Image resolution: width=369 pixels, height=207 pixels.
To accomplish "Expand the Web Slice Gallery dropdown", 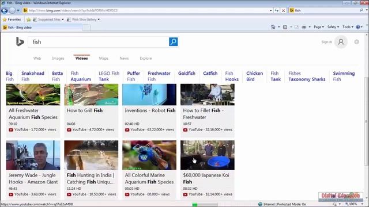I will [99, 20].
